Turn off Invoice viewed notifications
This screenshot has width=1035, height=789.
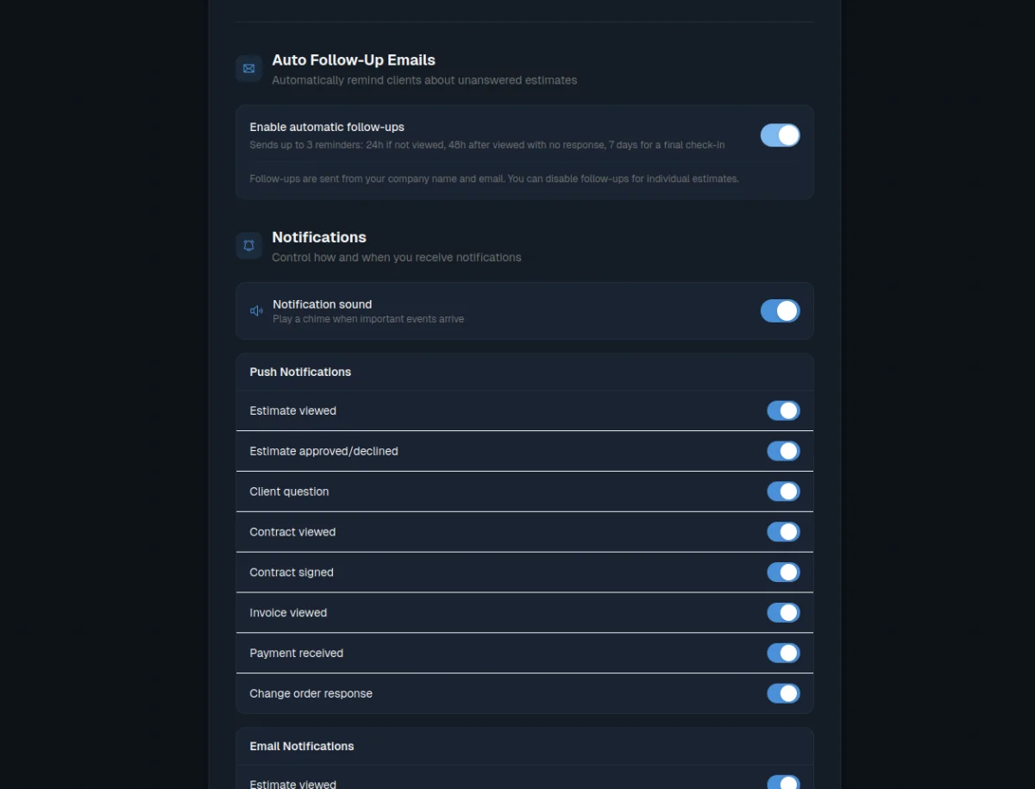point(783,612)
